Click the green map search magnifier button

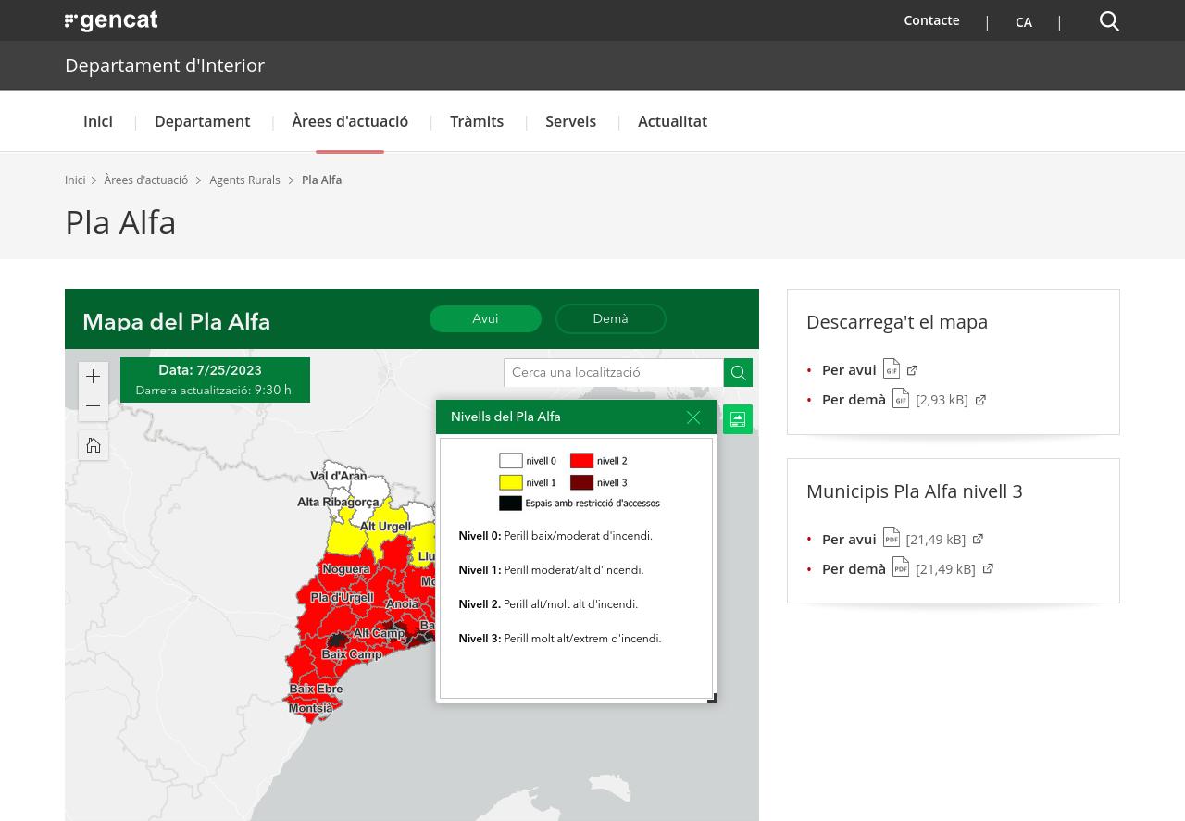pos(738,373)
